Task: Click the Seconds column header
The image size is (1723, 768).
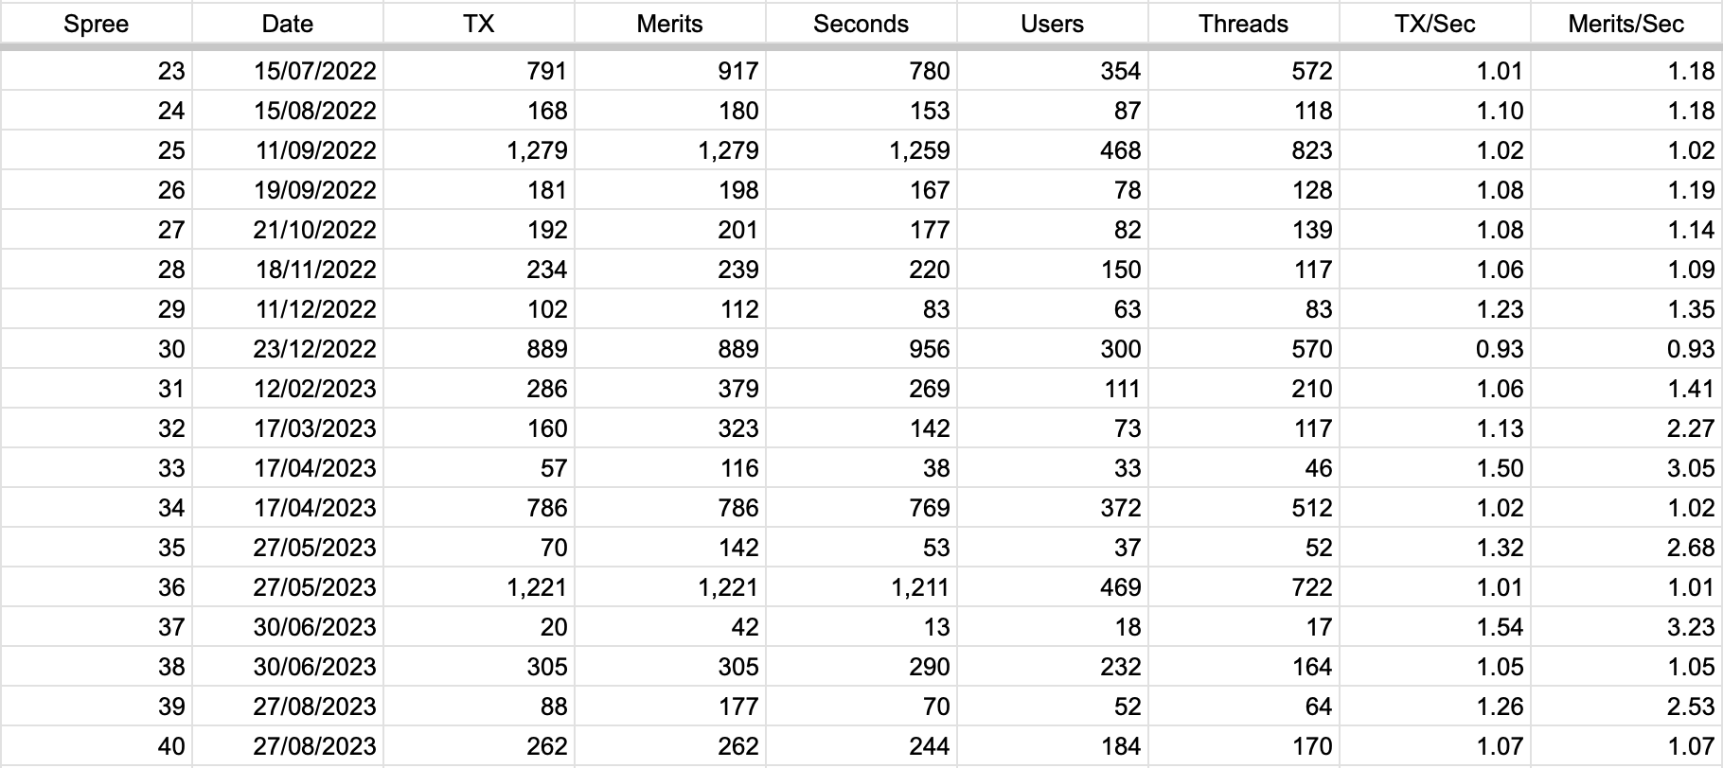Action: coord(861,23)
